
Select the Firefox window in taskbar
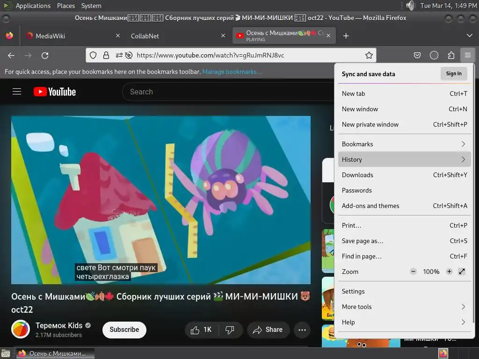click(x=55, y=353)
